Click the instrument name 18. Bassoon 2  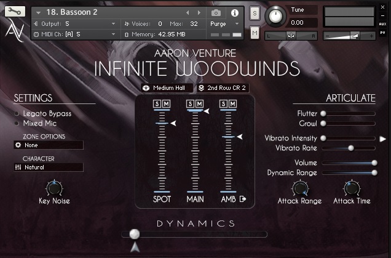[x=72, y=12]
